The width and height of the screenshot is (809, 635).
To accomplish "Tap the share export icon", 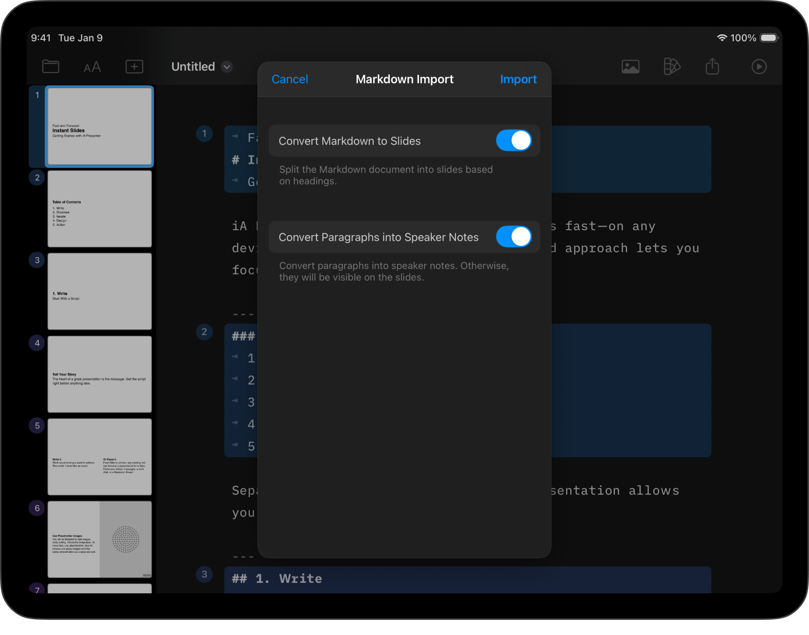I will (x=712, y=67).
